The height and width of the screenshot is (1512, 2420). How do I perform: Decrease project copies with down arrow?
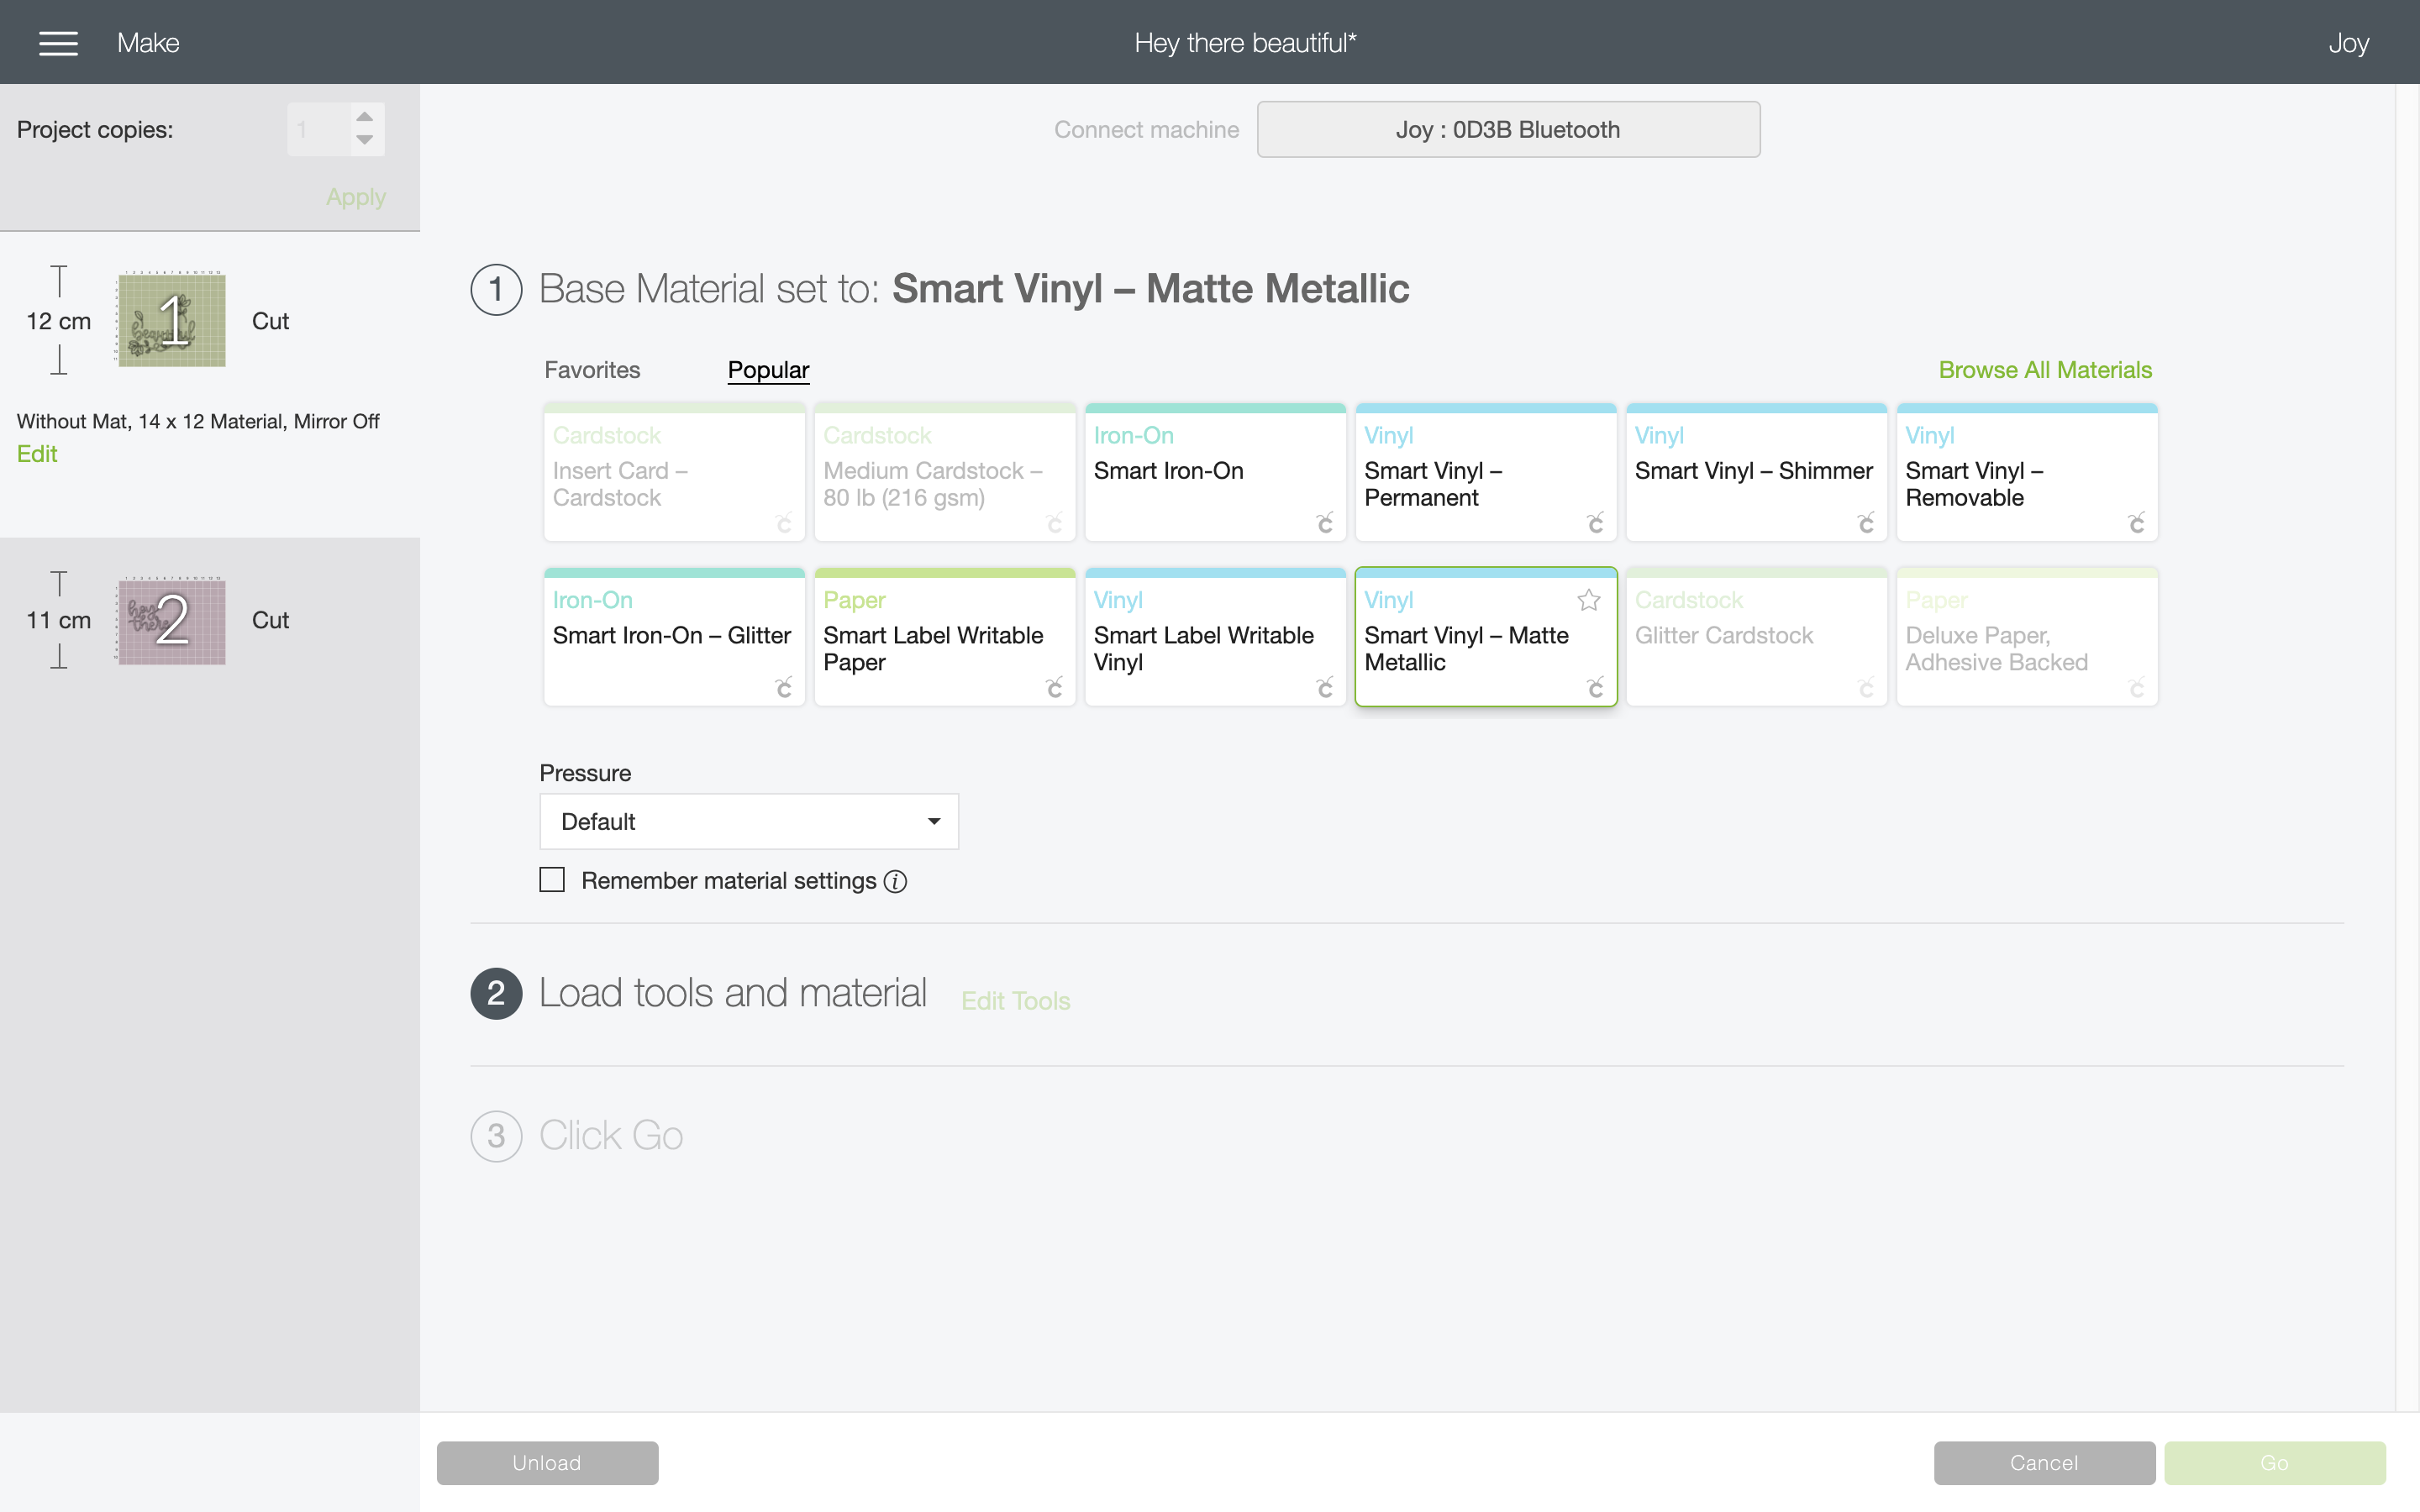pos(365,140)
